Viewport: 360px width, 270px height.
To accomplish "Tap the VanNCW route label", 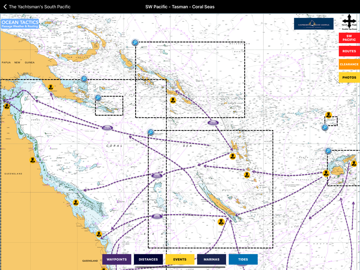I will (x=107, y=128).
